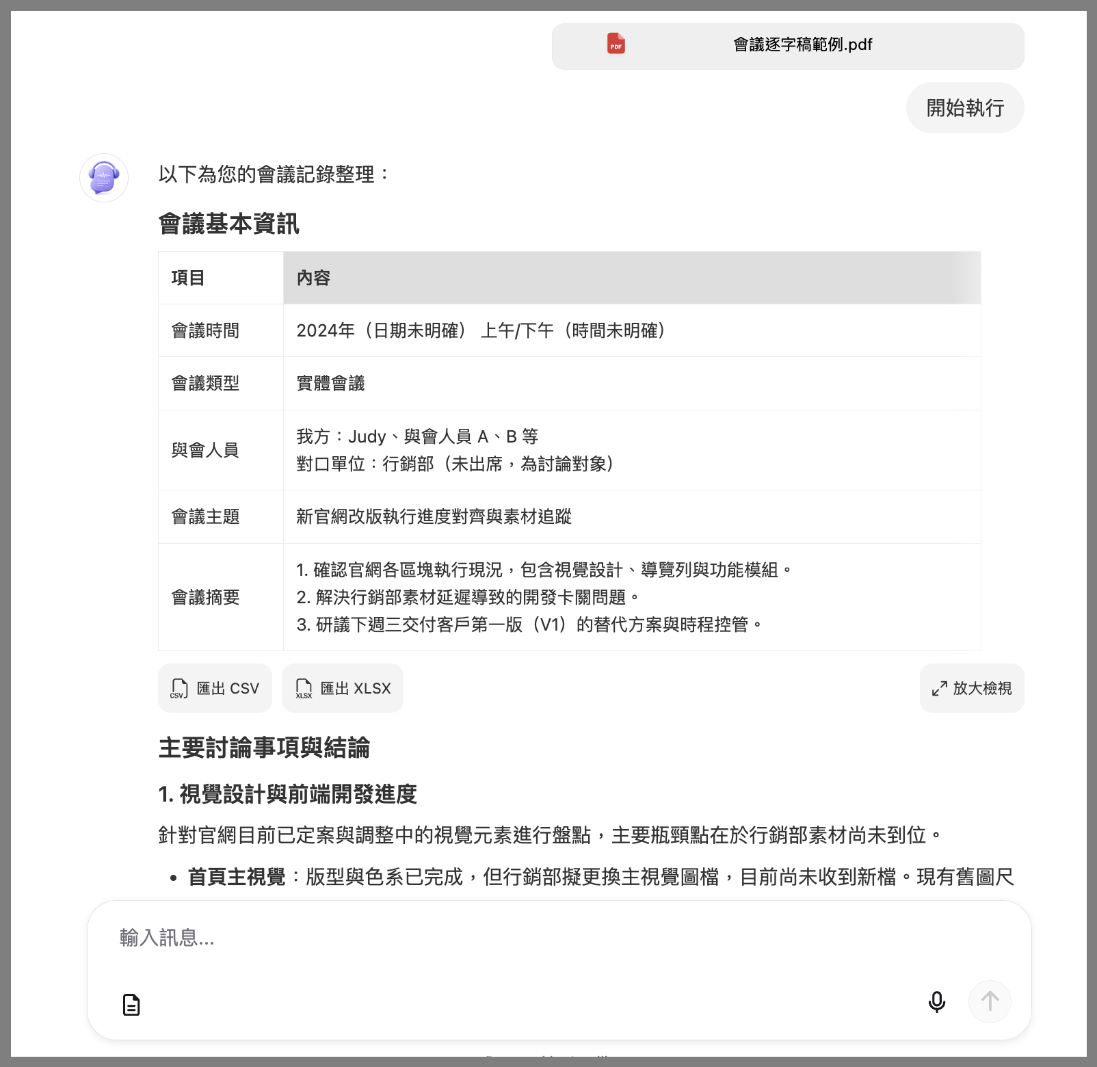Click the 開始執行 message bubble

click(x=964, y=108)
